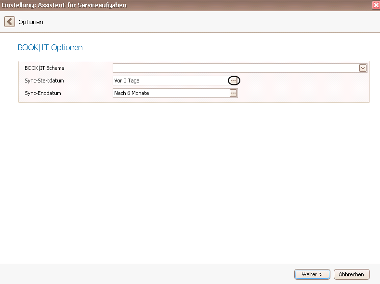The height and width of the screenshot is (284, 380).
Task: Open the Sync-Enddatum ellipsis picker
Action: click(x=234, y=93)
